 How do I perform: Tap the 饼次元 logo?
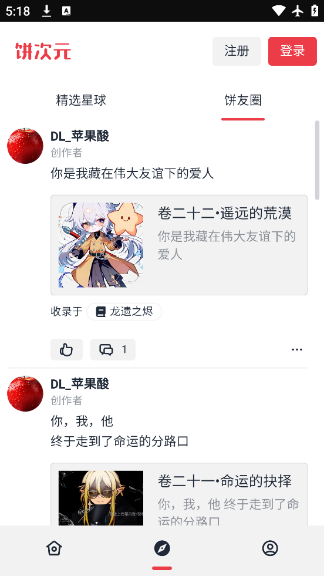click(43, 51)
